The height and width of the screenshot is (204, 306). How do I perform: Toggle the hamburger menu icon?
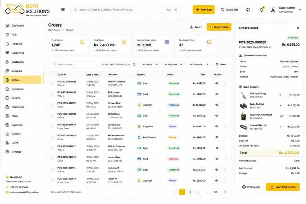[63, 9]
